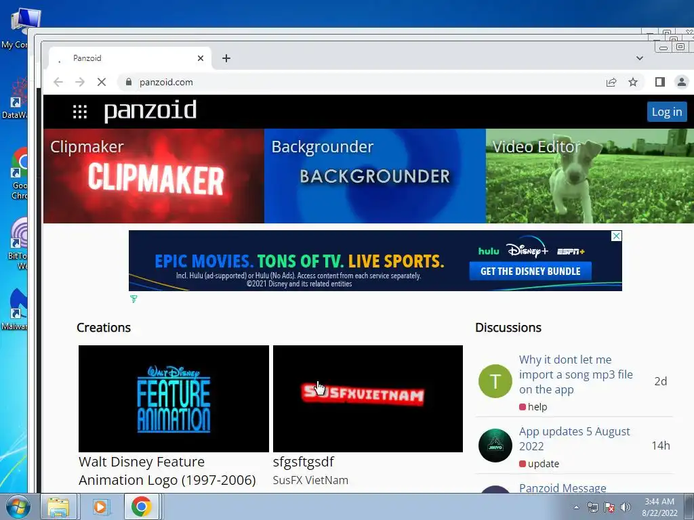Open the volume control

click(x=626, y=507)
